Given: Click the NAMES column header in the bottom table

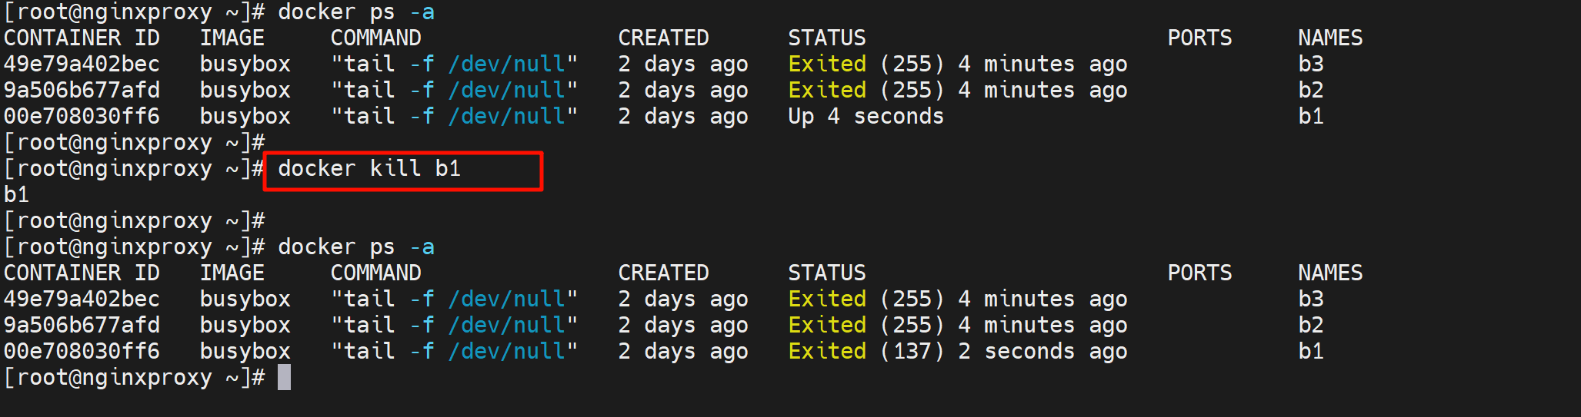Looking at the screenshot, I should [x=1329, y=273].
